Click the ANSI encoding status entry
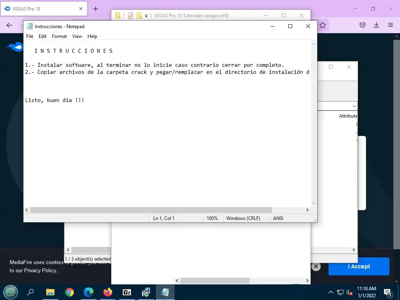 click(278, 218)
